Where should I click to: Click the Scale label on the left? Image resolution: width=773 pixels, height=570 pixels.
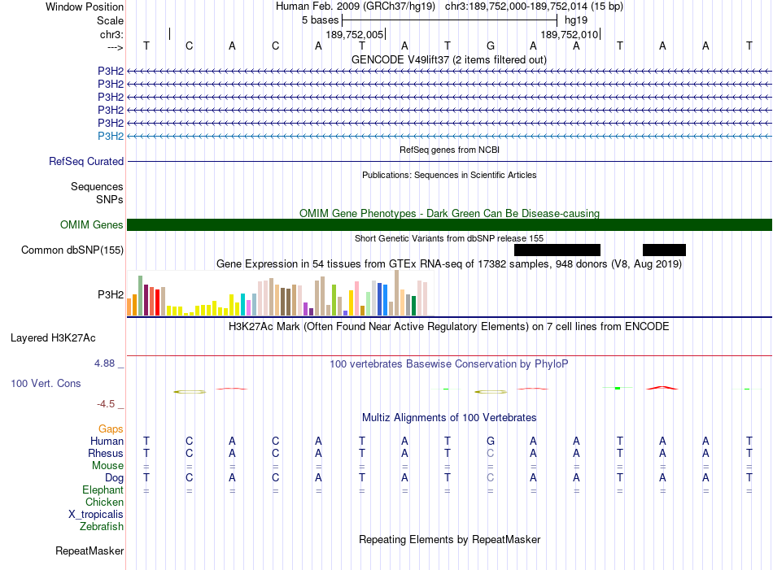(x=110, y=20)
